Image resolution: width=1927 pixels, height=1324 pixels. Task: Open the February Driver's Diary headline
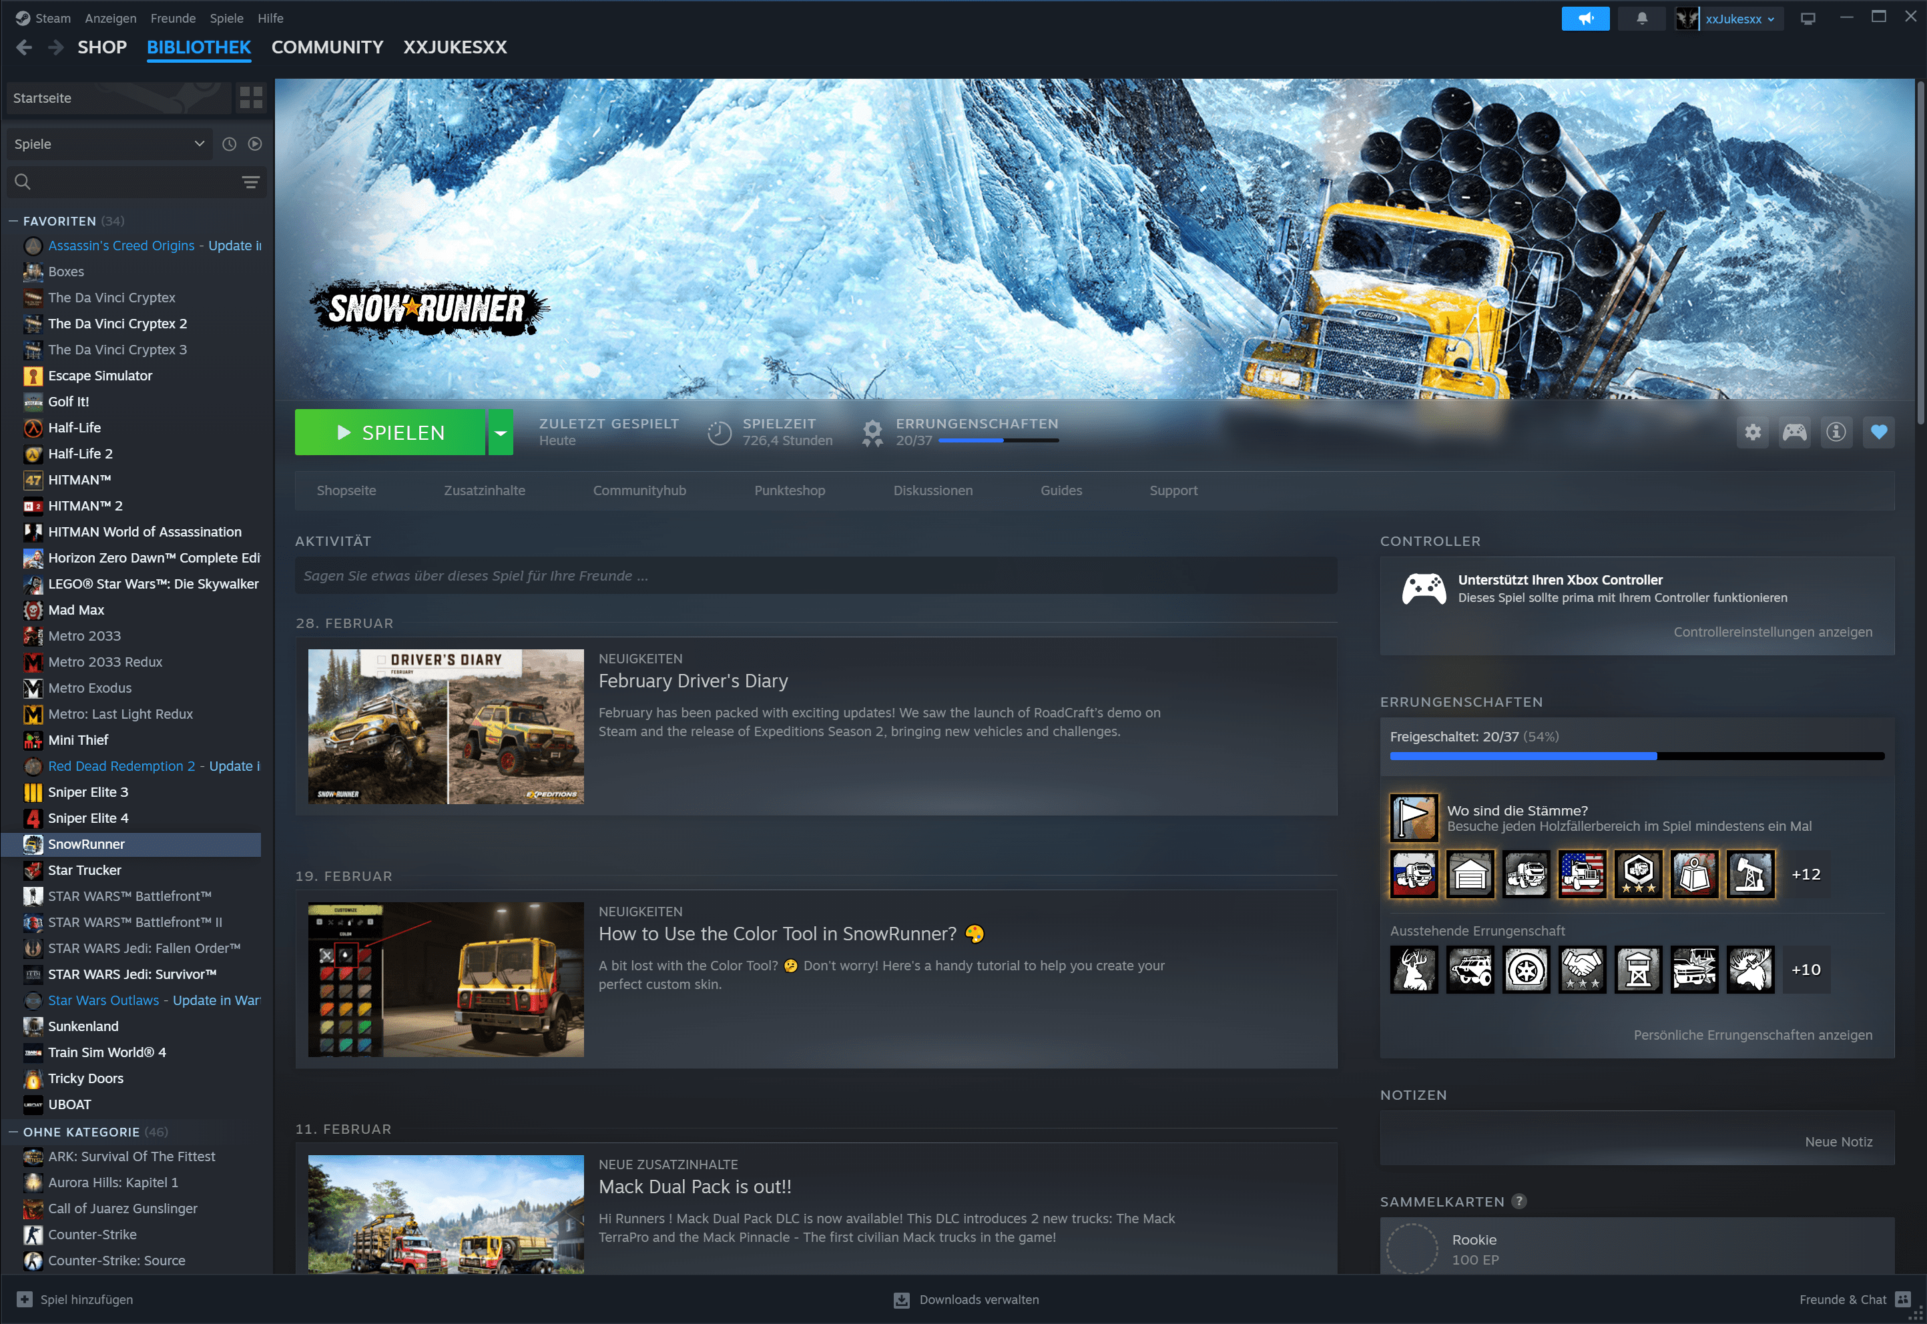click(x=694, y=681)
